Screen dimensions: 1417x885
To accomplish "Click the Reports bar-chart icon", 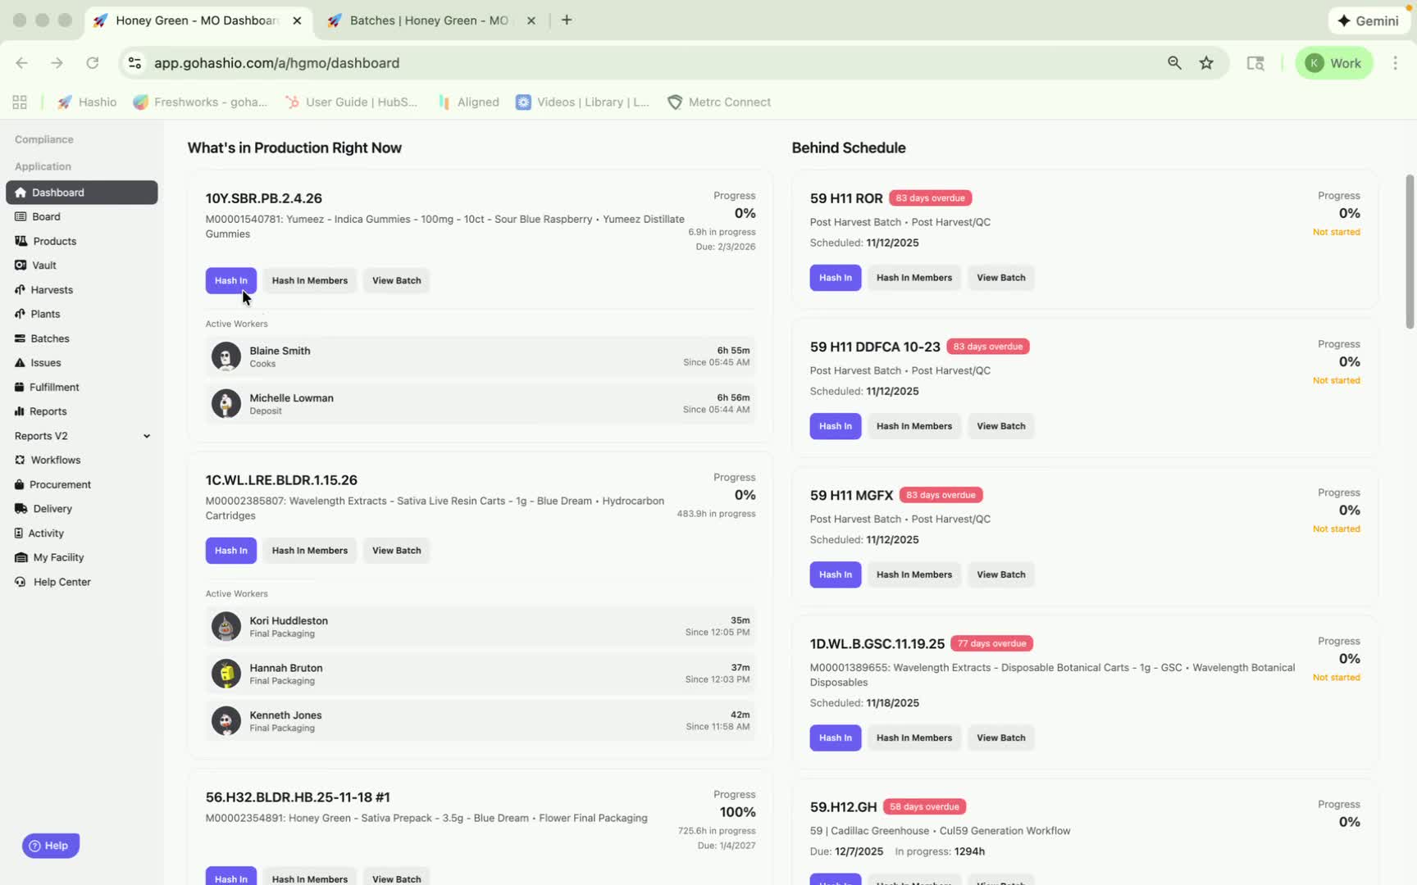I will 19,411.
